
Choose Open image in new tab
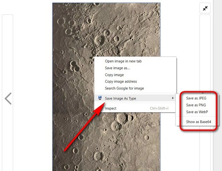coord(123,61)
